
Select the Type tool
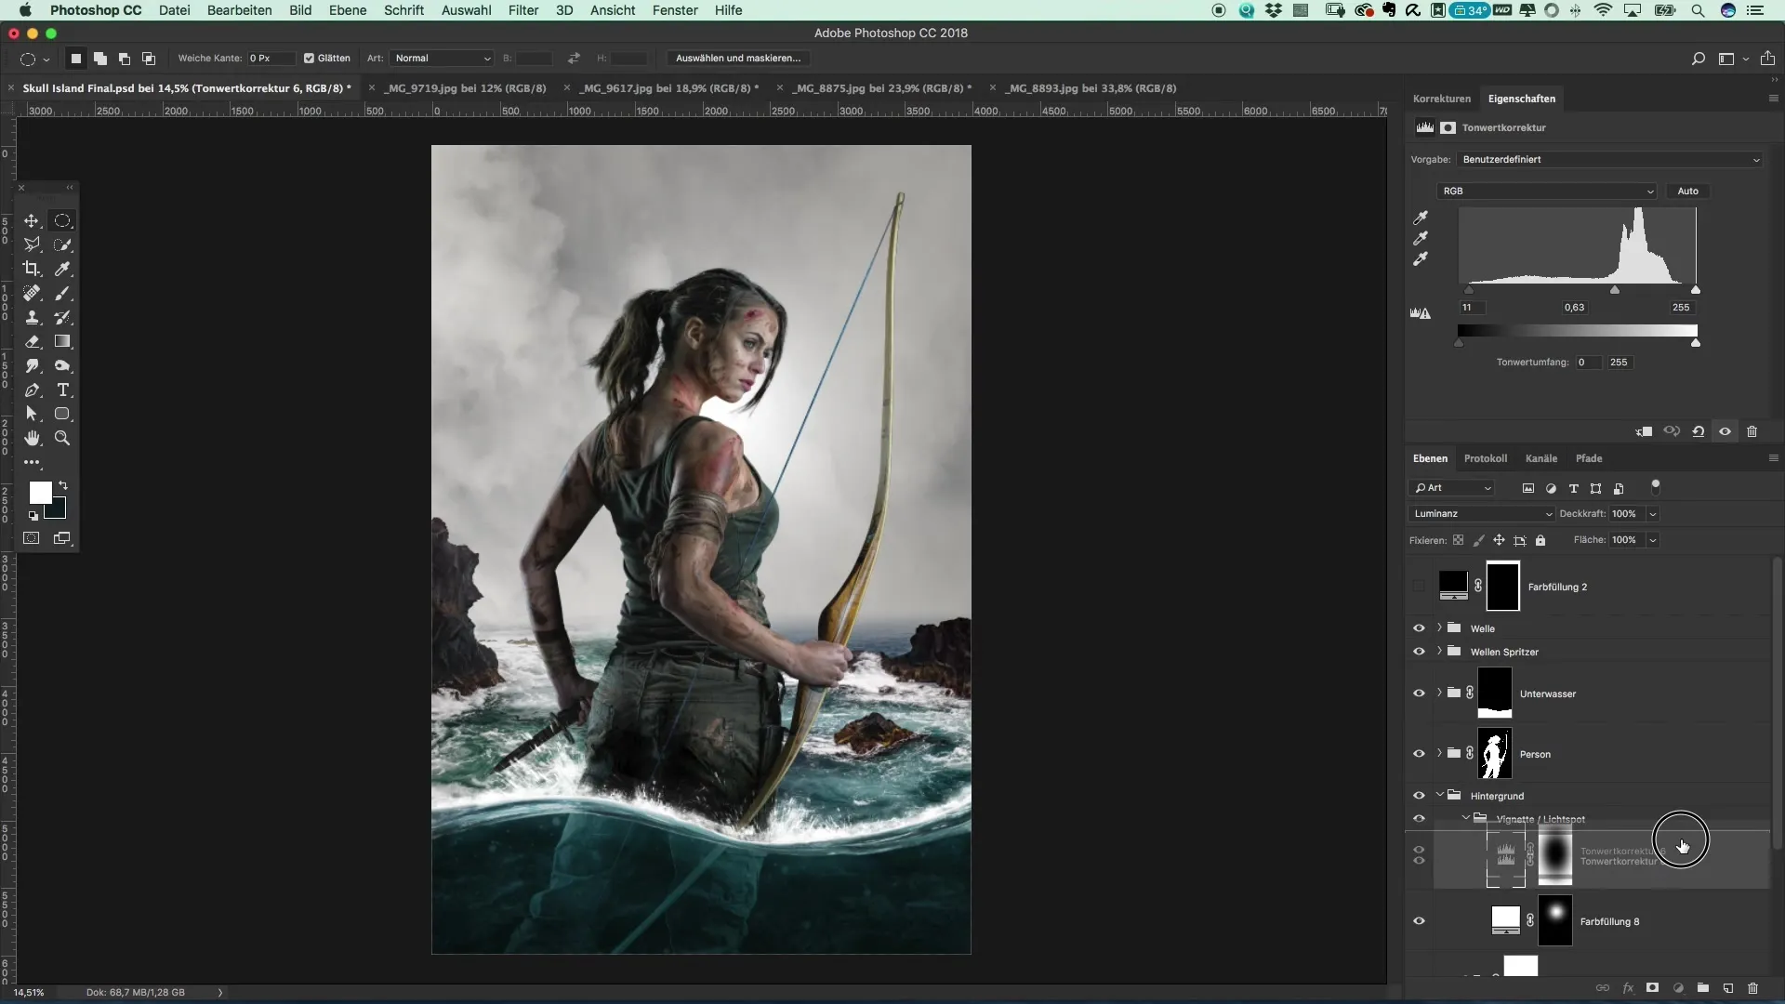click(x=62, y=390)
